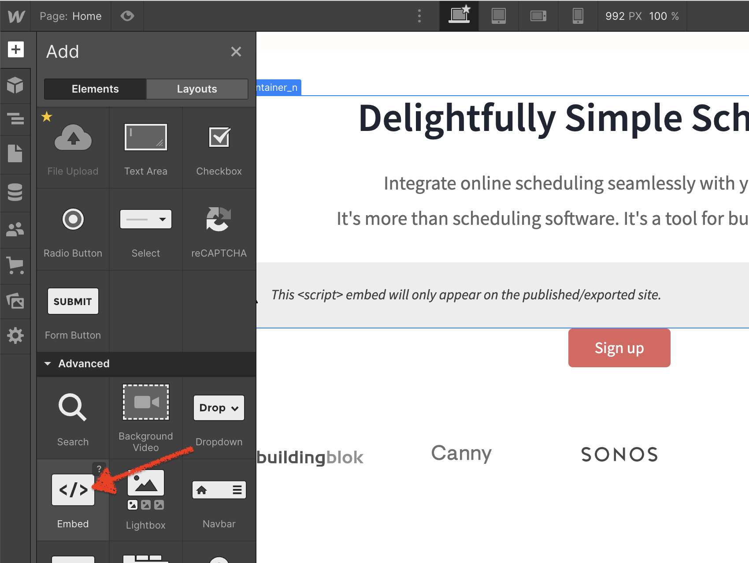749x563 pixels.
Task: Add a Select dropdown element
Action: pyautogui.click(x=146, y=230)
